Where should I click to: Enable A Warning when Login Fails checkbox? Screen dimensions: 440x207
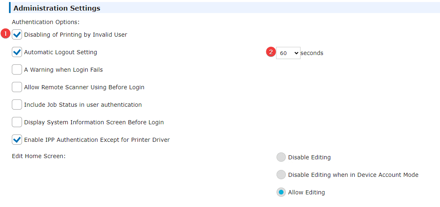[x=17, y=70]
